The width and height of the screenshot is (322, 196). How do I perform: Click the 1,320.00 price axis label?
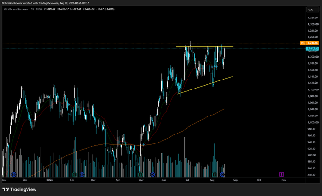(313, 18)
